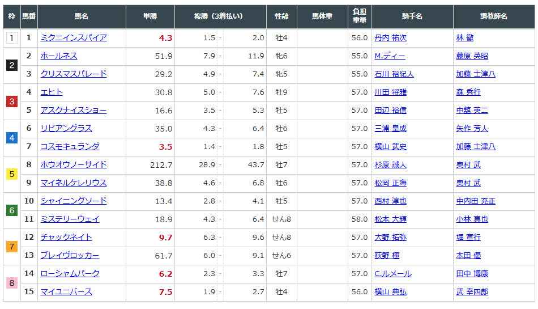Open ローシャムパーク horse details
Viewport: 538px width, 309px height.
(x=70, y=274)
